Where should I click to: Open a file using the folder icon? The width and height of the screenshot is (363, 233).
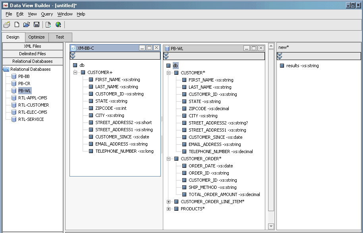tap(27, 25)
